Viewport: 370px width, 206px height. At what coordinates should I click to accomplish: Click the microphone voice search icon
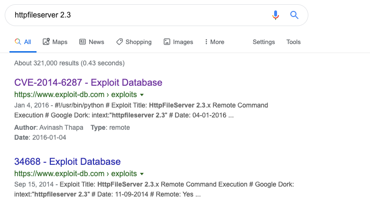(x=276, y=15)
